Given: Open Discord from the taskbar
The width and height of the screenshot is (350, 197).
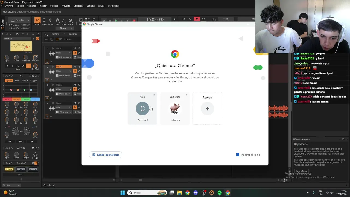Looking at the screenshot, I should click(x=196, y=193).
